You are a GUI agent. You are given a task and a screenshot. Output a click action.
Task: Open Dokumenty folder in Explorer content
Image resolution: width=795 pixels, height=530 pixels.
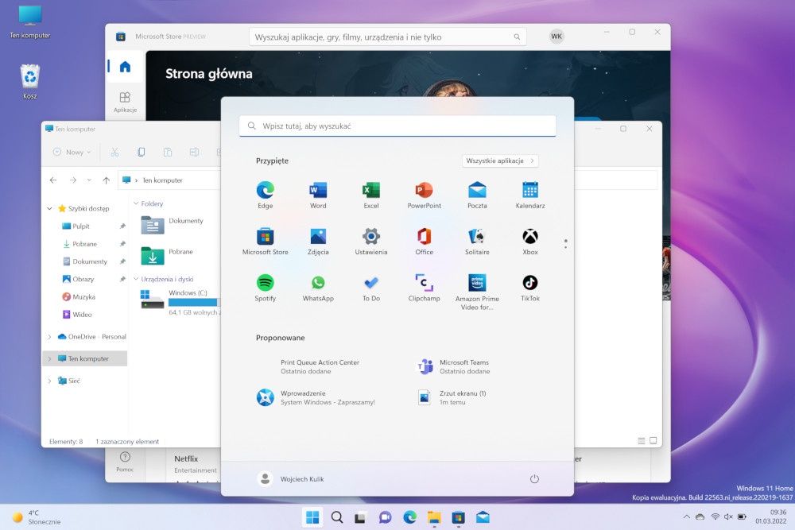(173, 224)
